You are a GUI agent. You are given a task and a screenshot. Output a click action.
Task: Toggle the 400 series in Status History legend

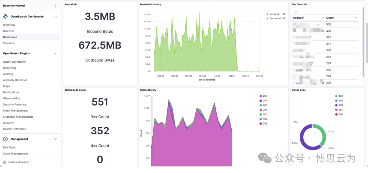tap(263, 119)
